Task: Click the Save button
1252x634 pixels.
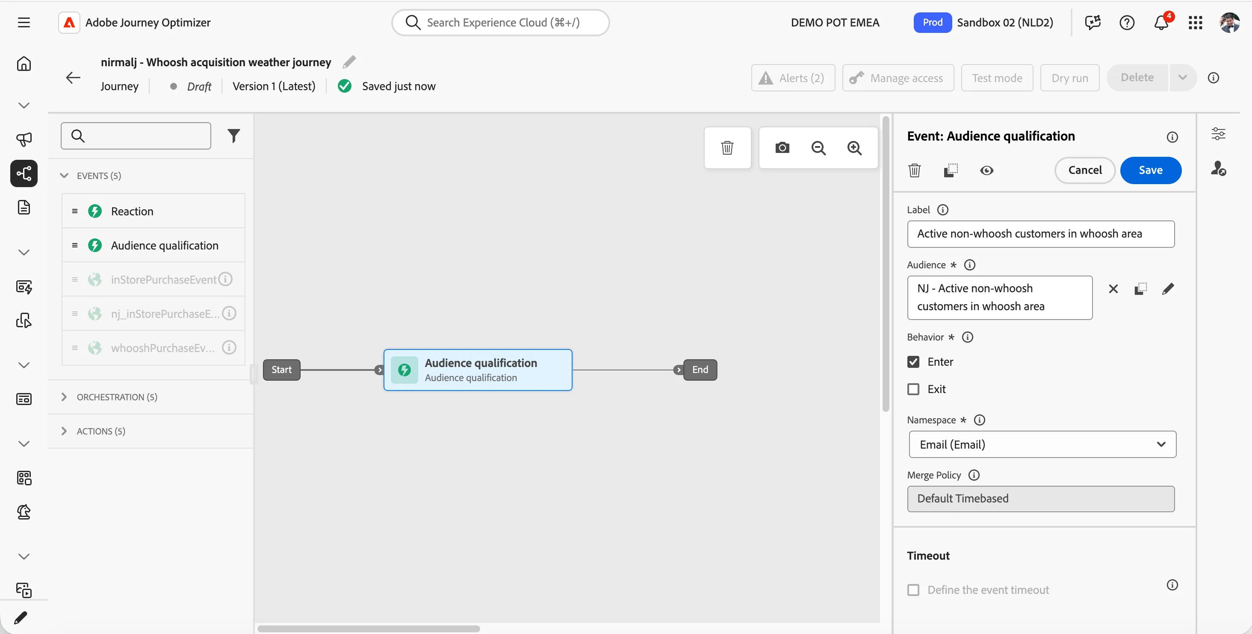Action: 1150,170
